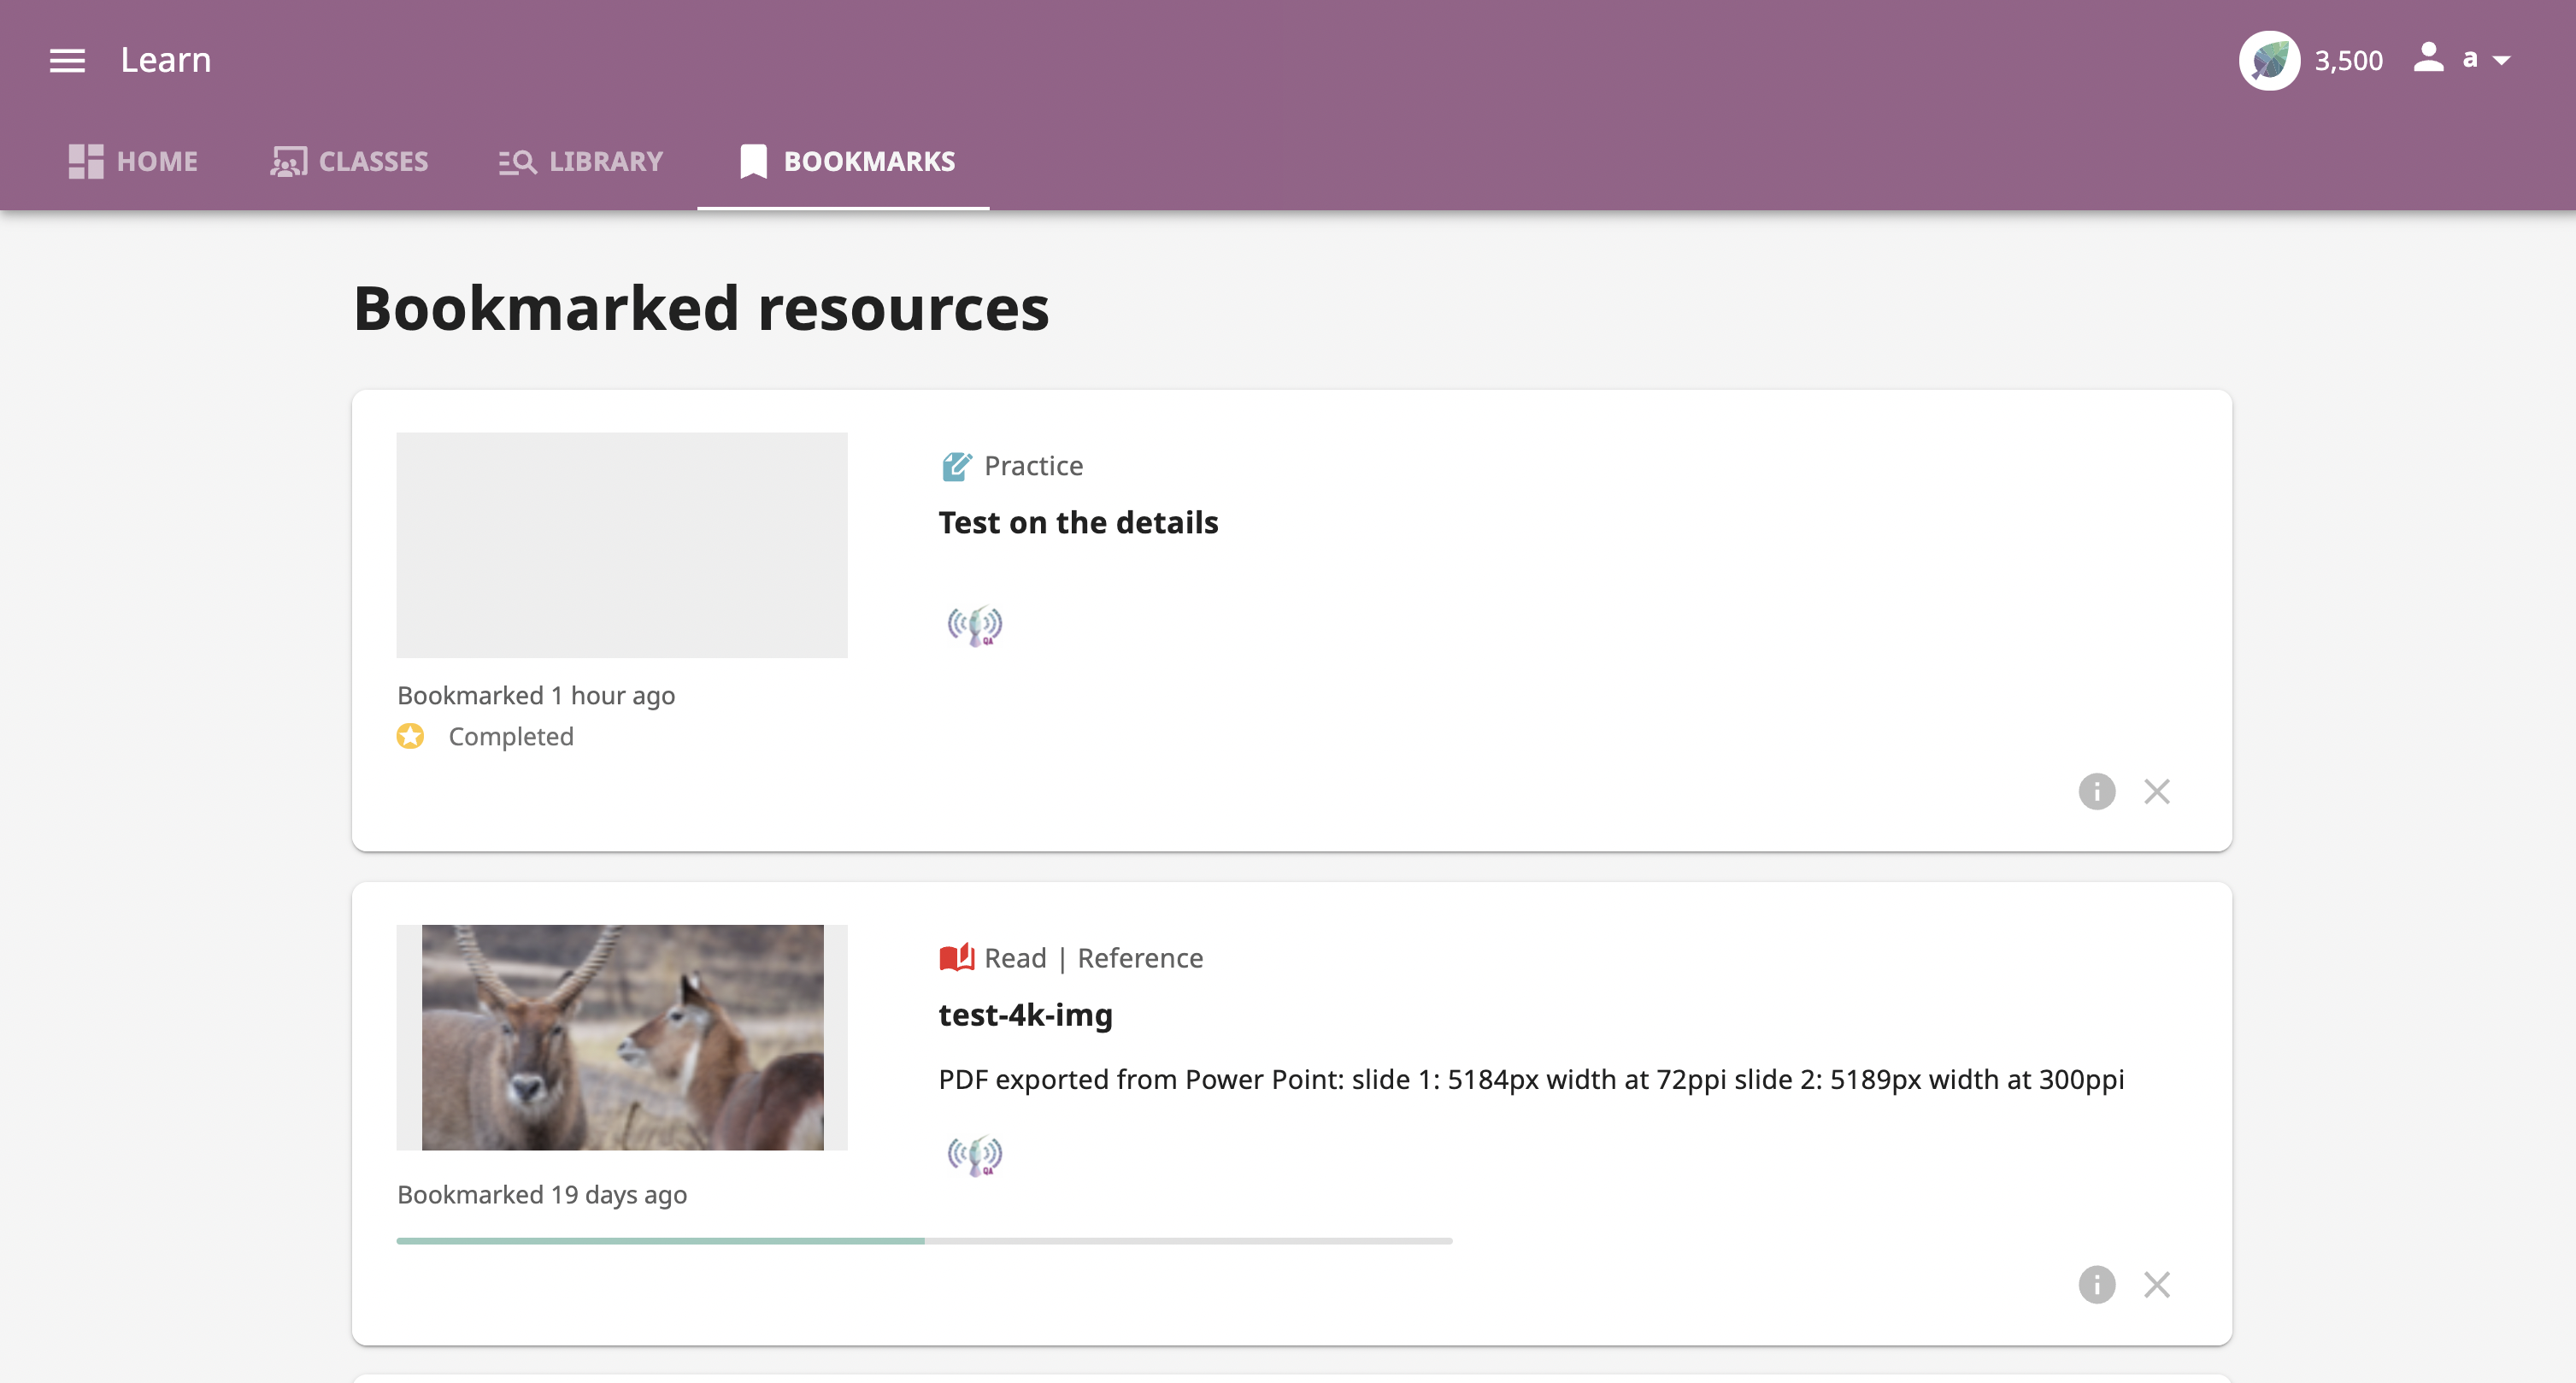Click the PDF exported description text
The width and height of the screenshot is (2576, 1383).
click(x=1531, y=1080)
